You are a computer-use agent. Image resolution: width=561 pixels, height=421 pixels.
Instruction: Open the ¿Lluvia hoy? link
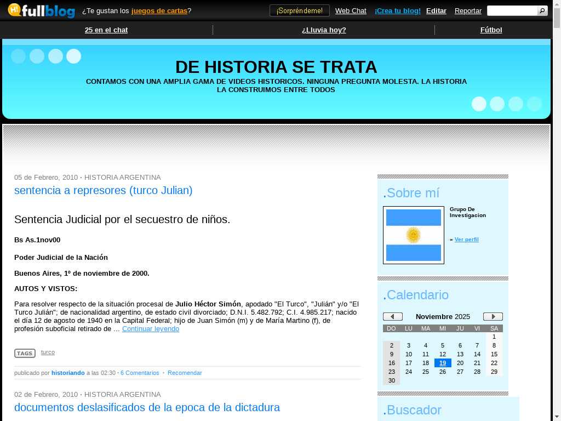[324, 30]
